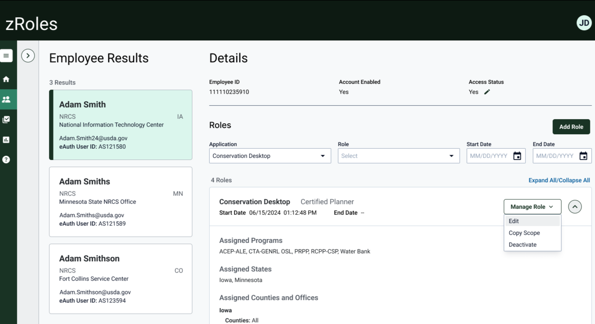
Task: Open the reports chart icon in the sidebar
Action: [x=6, y=140]
